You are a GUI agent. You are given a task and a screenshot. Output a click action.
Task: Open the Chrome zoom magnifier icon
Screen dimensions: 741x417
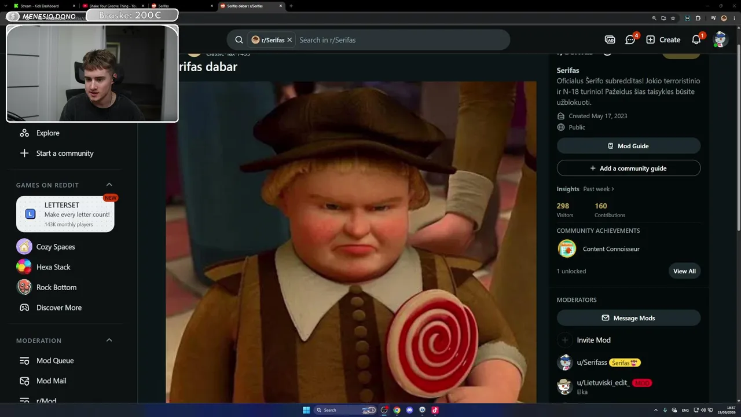tap(654, 18)
